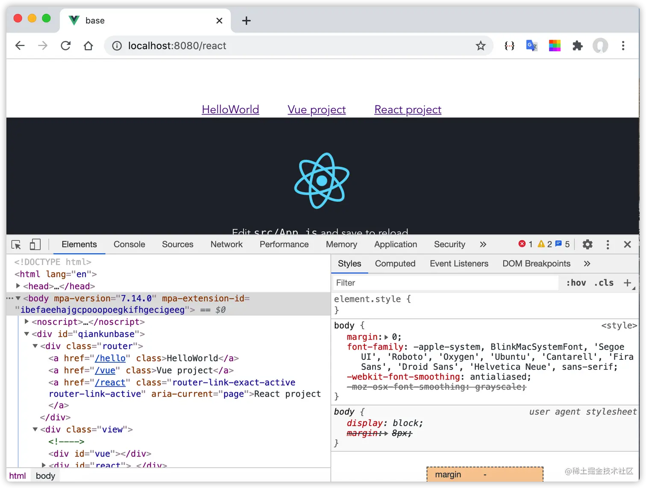The width and height of the screenshot is (646, 488).
Task: Go forward to the next page
Action: click(x=43, y=46)
